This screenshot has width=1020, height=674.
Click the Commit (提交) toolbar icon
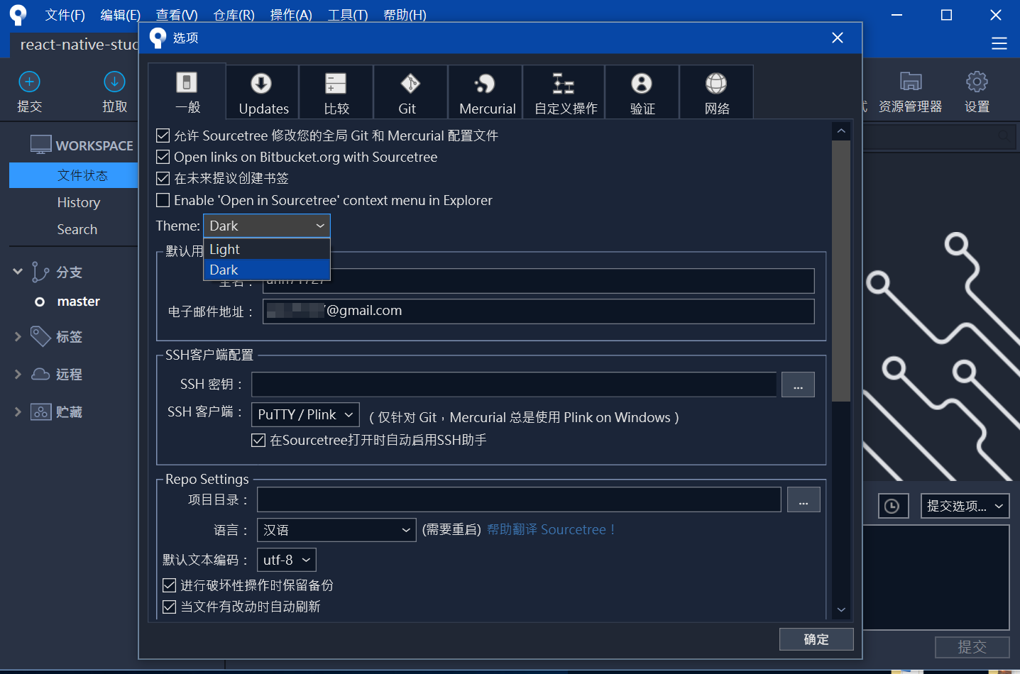click(x=29, y=82)
